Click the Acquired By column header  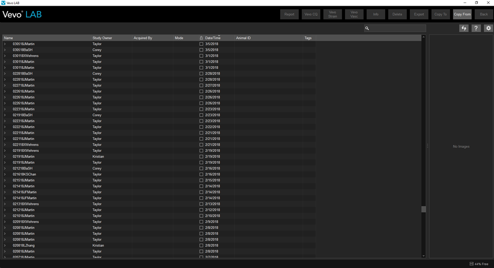tap(152, 38)
